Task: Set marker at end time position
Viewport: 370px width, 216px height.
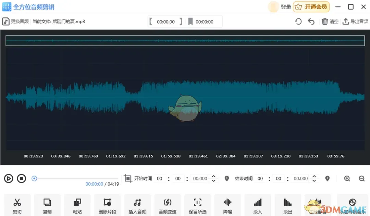Action: 327,178
